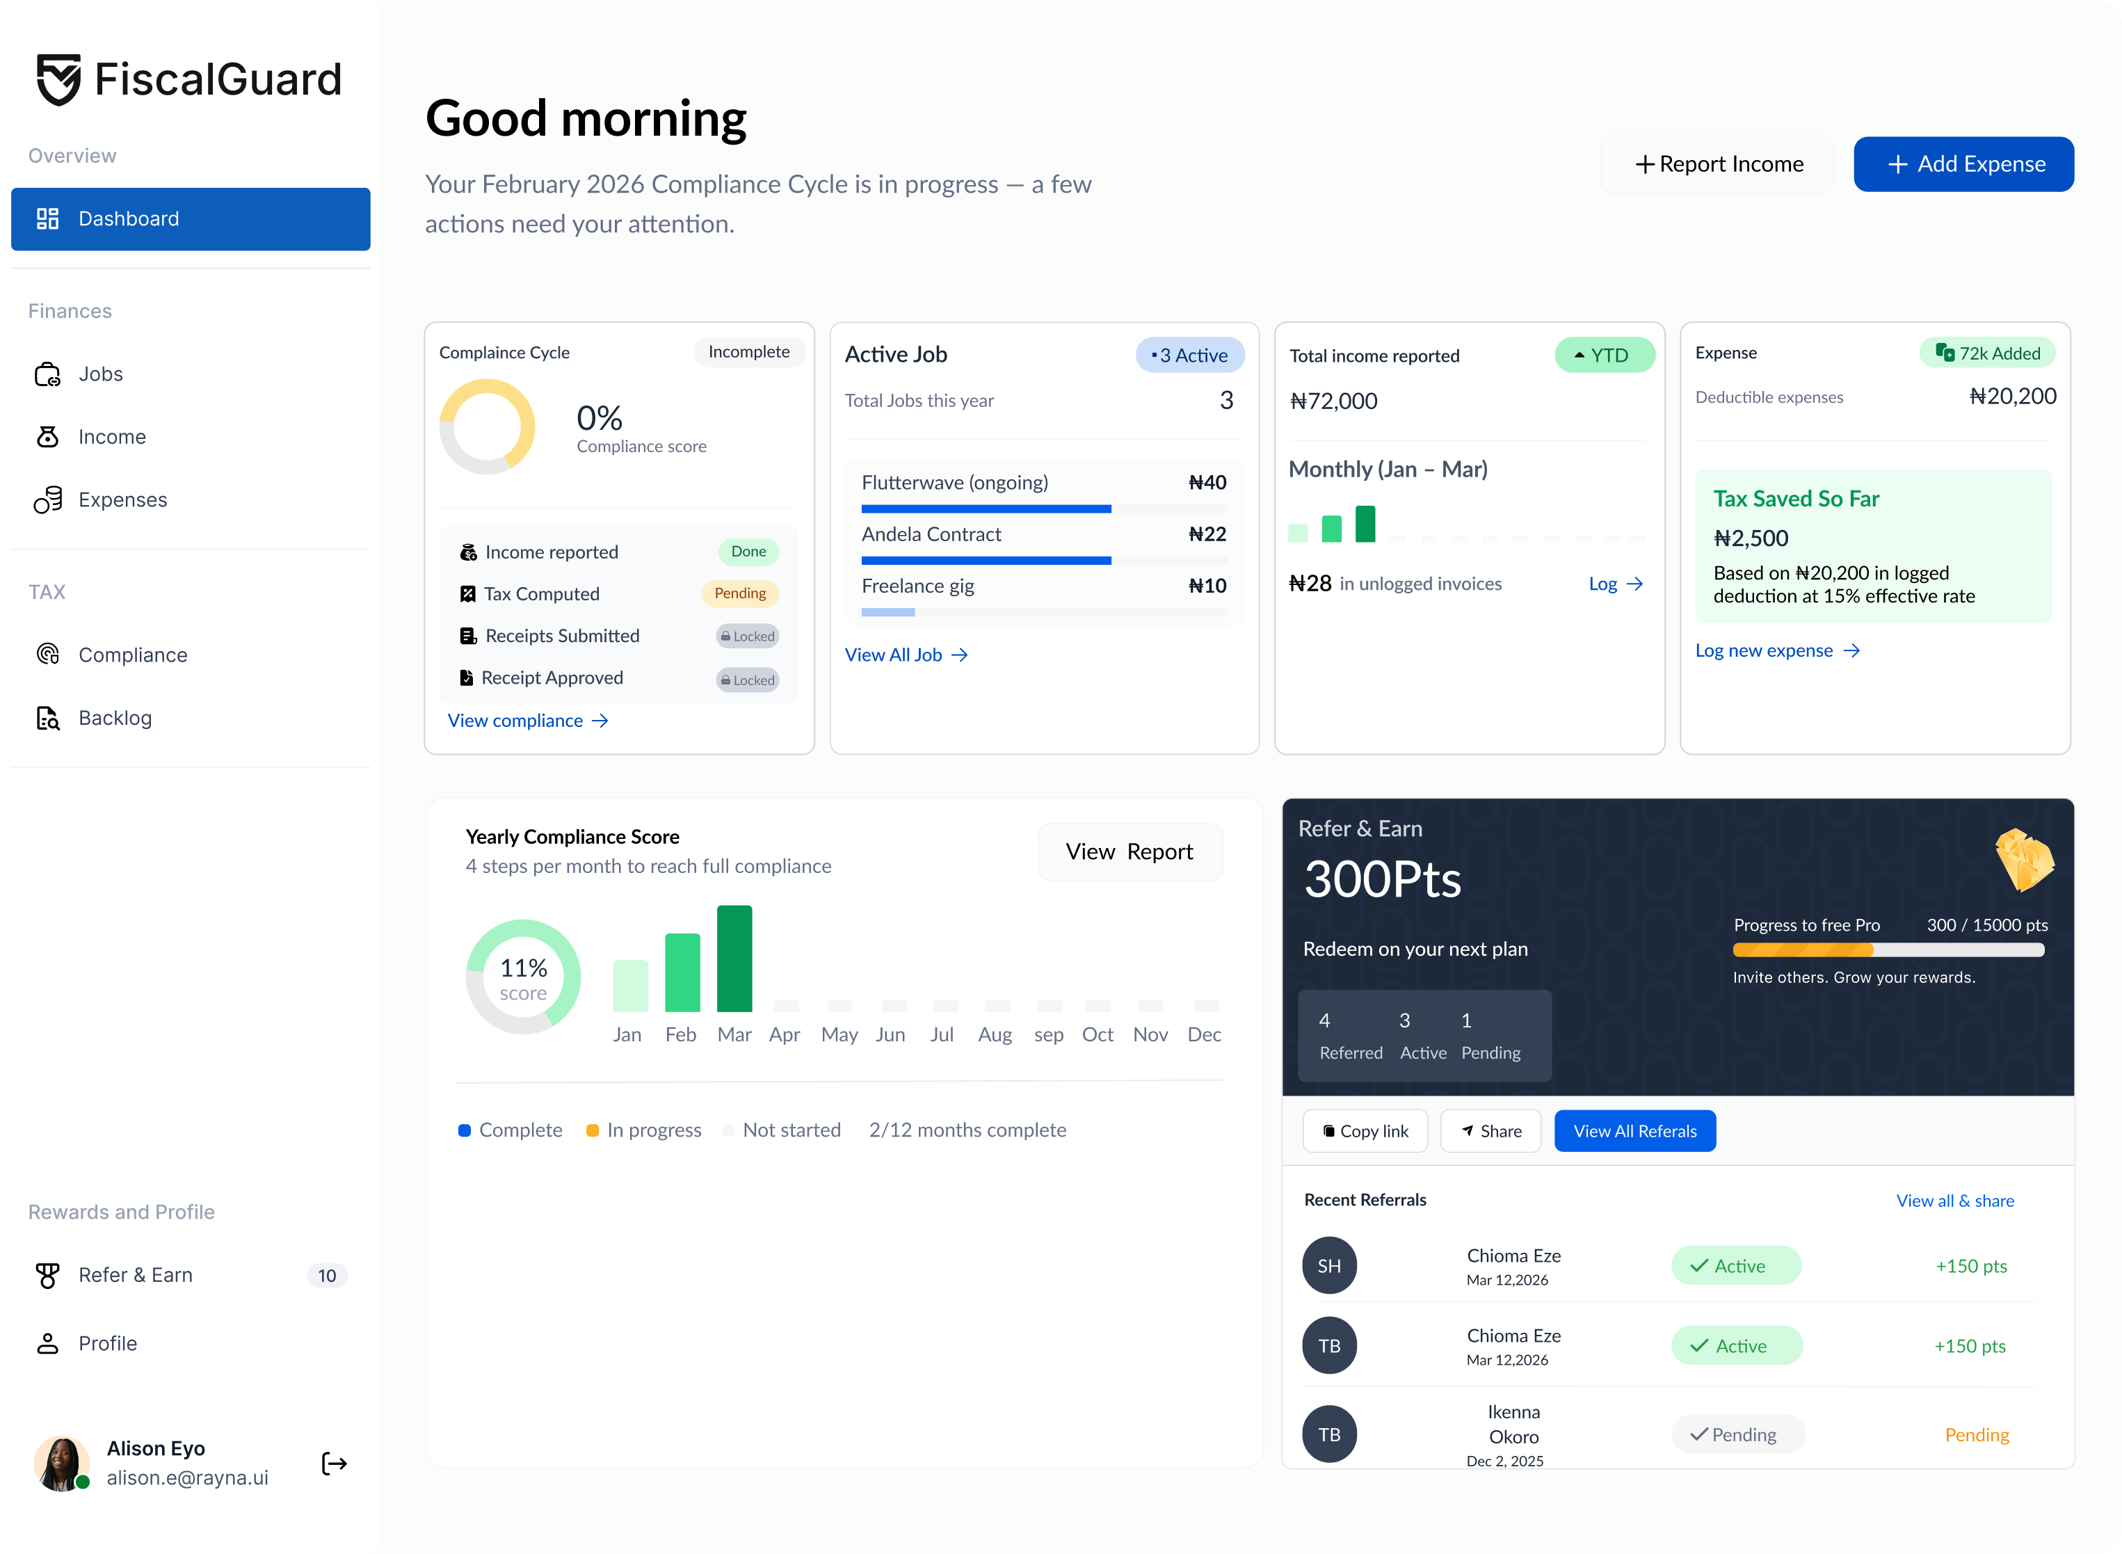Image resolution: width=2122 pixels, height=1554 pixels.
Task: Click the Mar bar in yearly chart
Action: pyautogui.click(x=734, y=959)
